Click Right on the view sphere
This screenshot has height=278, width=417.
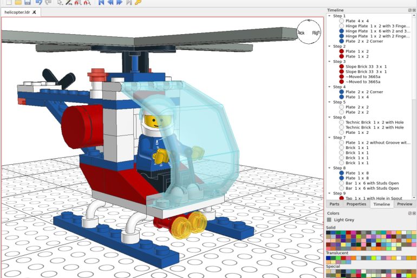(x=316, y=33)
